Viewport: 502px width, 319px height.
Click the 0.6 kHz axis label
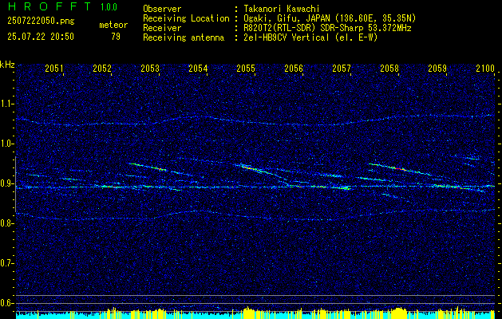tap(6, 303)
